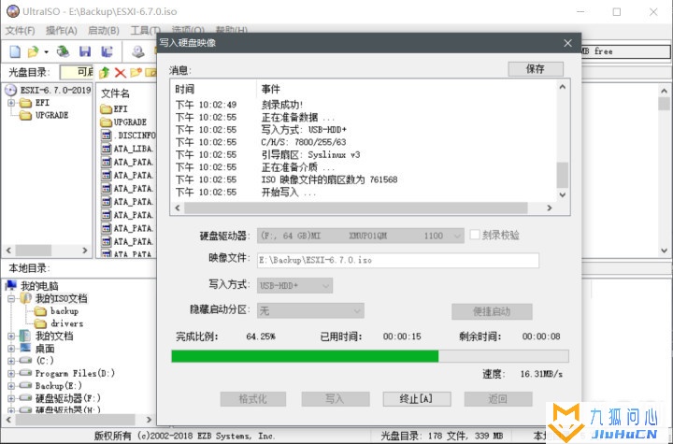Viewport: 673px width, 444px height.
Task: Open the 工具(T) menu
Action: tap(145, 31)
